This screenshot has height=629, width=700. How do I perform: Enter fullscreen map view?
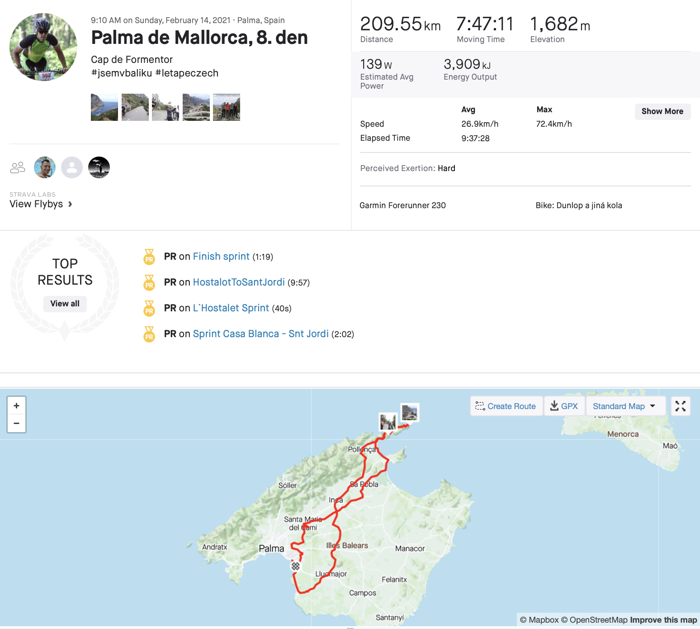click(680, 406)
